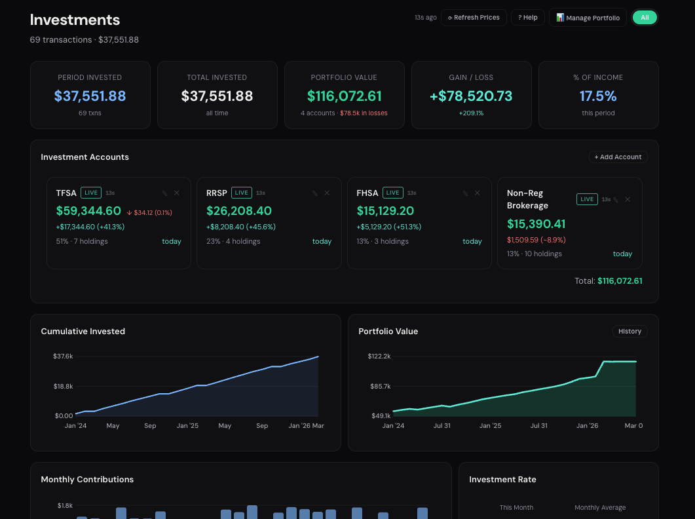Click the TFSA balance $59,344.60
The width and height of the screenshot is (695, 519).
88,211
